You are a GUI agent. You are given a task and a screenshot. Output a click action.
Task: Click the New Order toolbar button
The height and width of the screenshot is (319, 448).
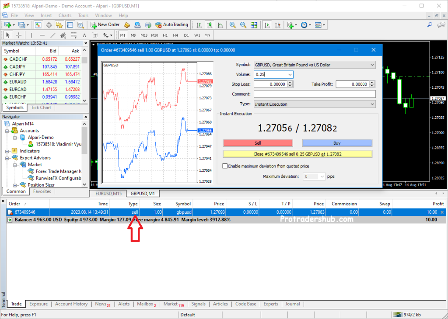tap(105, 25)
